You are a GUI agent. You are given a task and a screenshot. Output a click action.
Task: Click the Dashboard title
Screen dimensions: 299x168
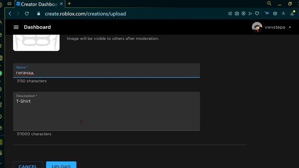coord(37,27)
